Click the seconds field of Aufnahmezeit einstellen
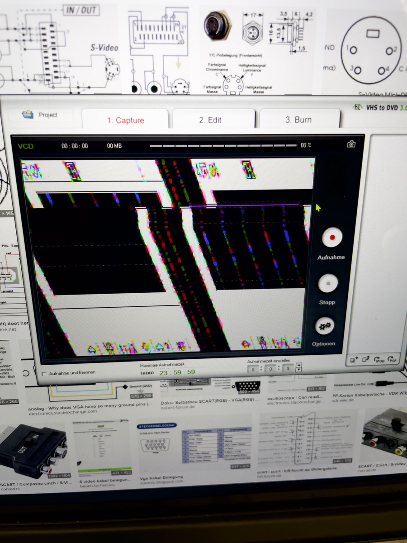The image size is (407, 543). [x=287, y=368]
